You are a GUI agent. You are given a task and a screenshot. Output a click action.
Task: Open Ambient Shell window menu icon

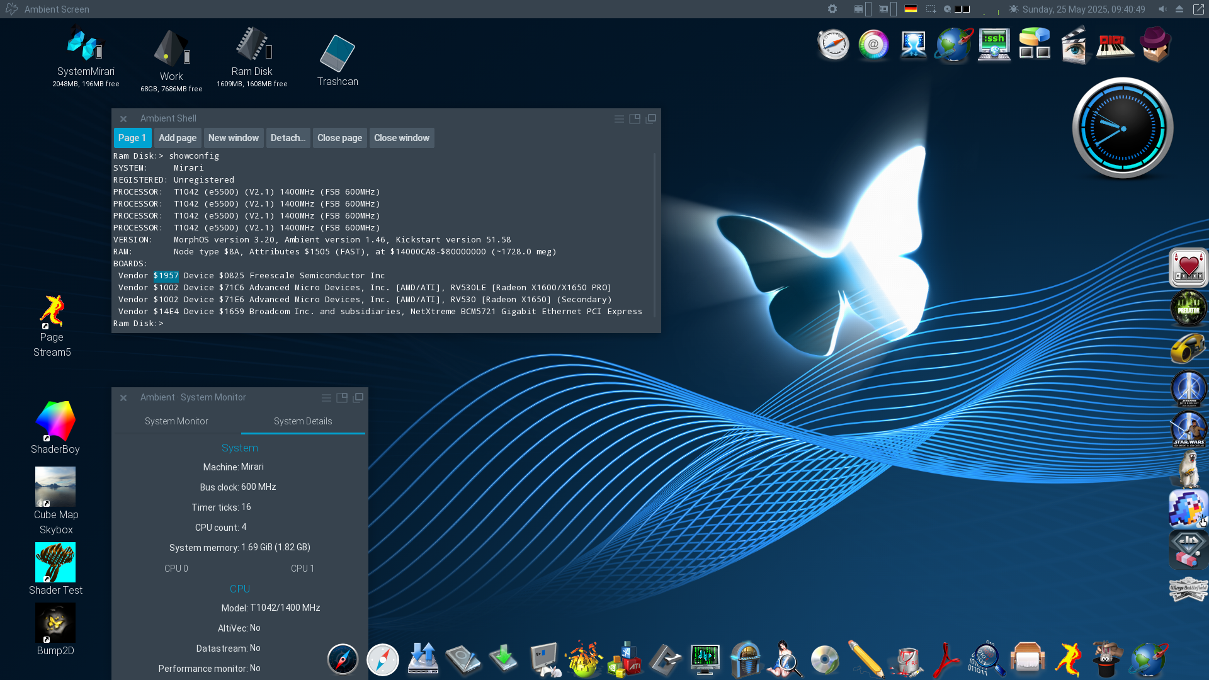[x=619, y=118]
